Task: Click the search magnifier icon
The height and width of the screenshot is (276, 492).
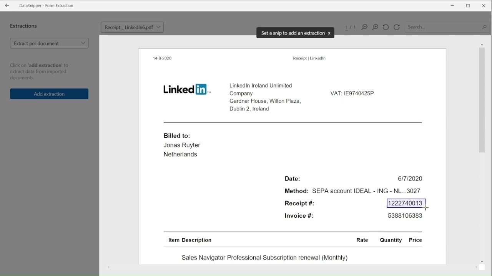Action: pyautogui.click(x=484, y=27)
